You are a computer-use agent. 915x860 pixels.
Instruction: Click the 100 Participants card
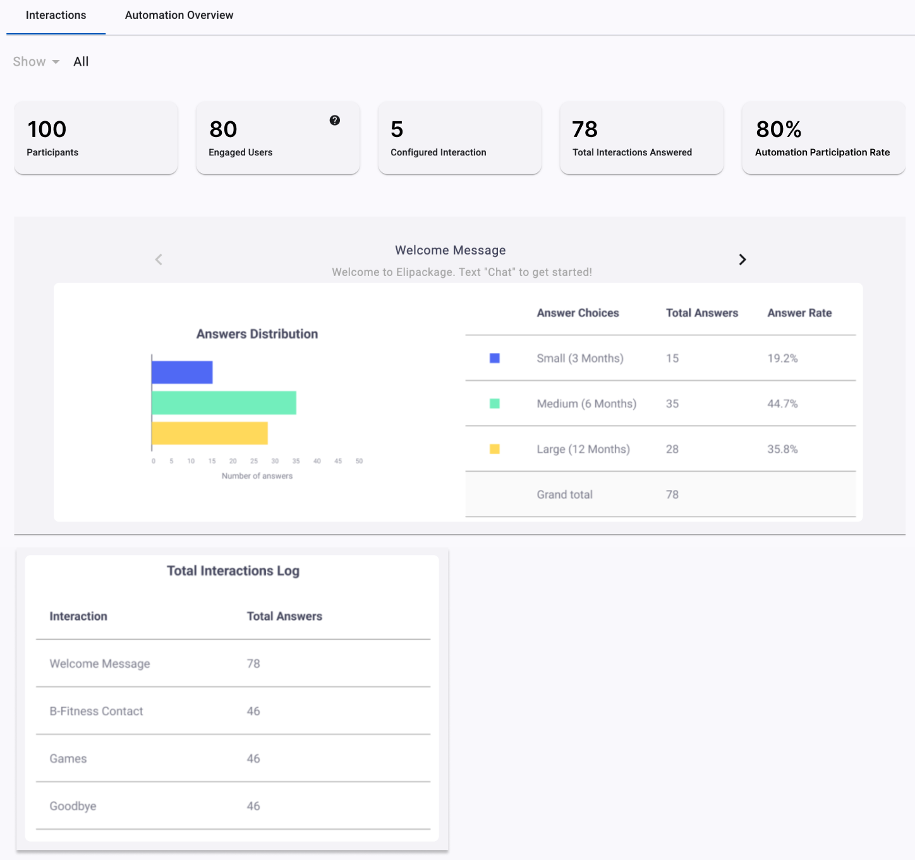[96, 138]
